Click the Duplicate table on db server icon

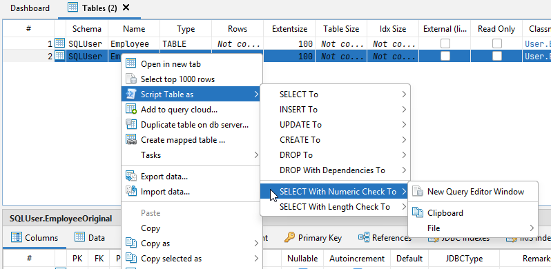click(x=130, y=124)
